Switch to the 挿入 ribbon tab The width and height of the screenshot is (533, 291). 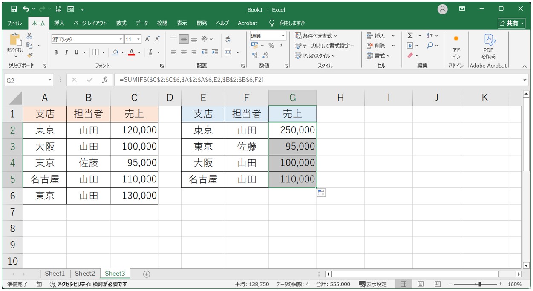tap(59, 23)
